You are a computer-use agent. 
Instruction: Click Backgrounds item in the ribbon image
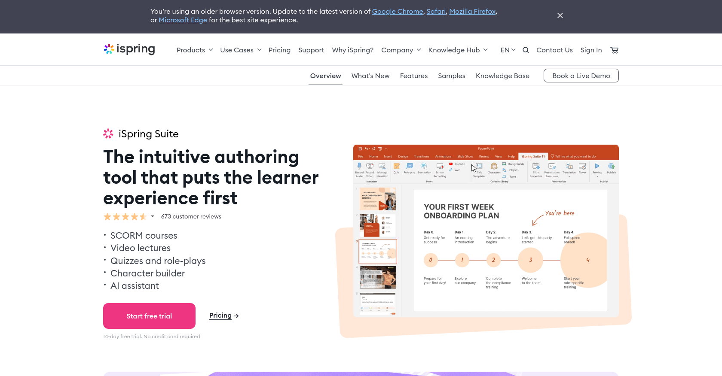point(513,164)
